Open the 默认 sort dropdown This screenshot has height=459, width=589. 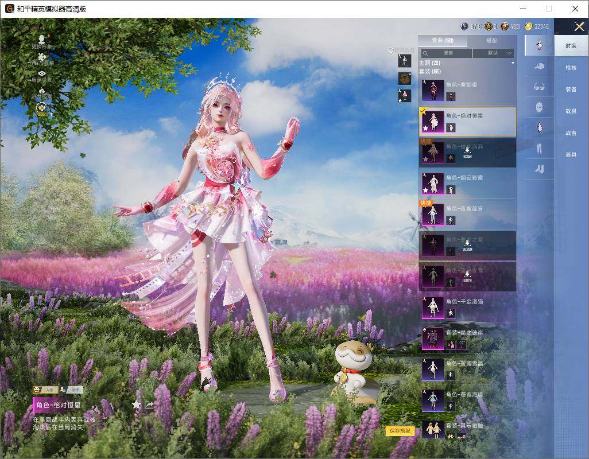[494, 53]
